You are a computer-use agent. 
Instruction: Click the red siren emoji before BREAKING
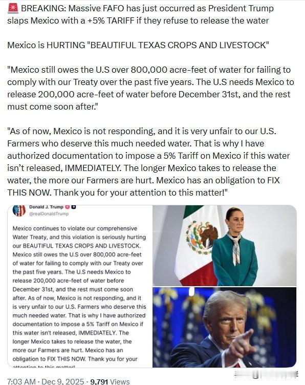[x=13, y=8]
